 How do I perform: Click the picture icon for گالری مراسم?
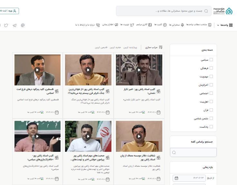point(150,25)
